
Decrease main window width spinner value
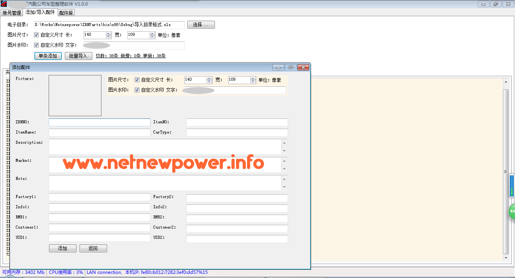(x=152, y=37)
